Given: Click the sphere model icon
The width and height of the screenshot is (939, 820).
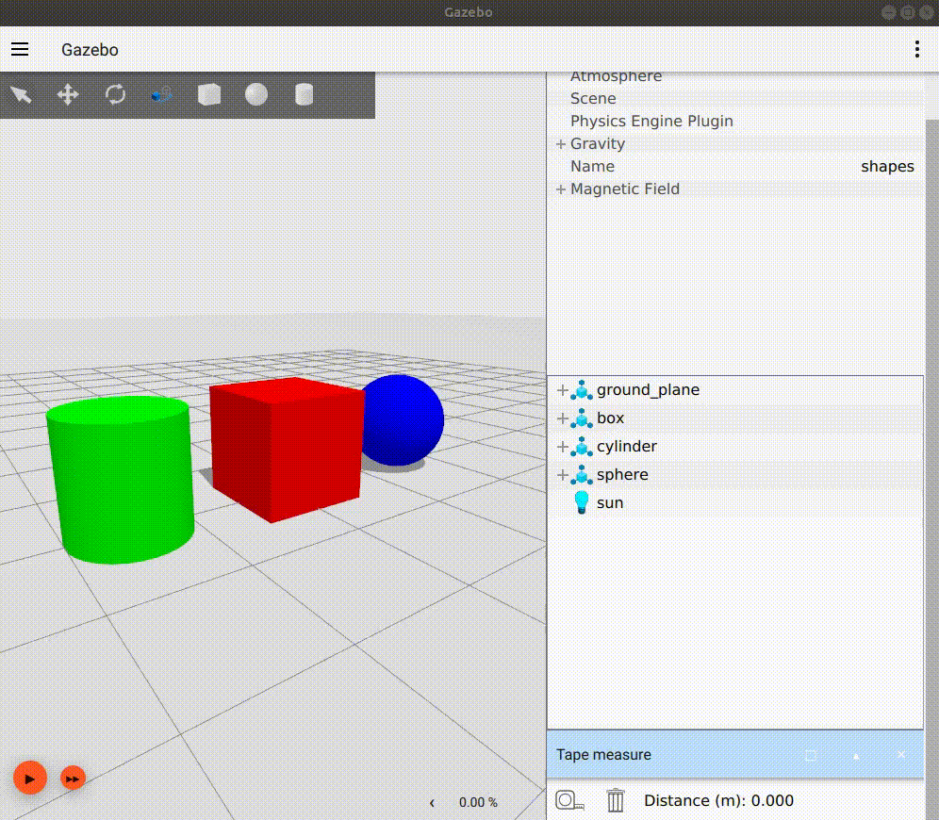Looking at the screenshot, I should [x=581, y=474].
